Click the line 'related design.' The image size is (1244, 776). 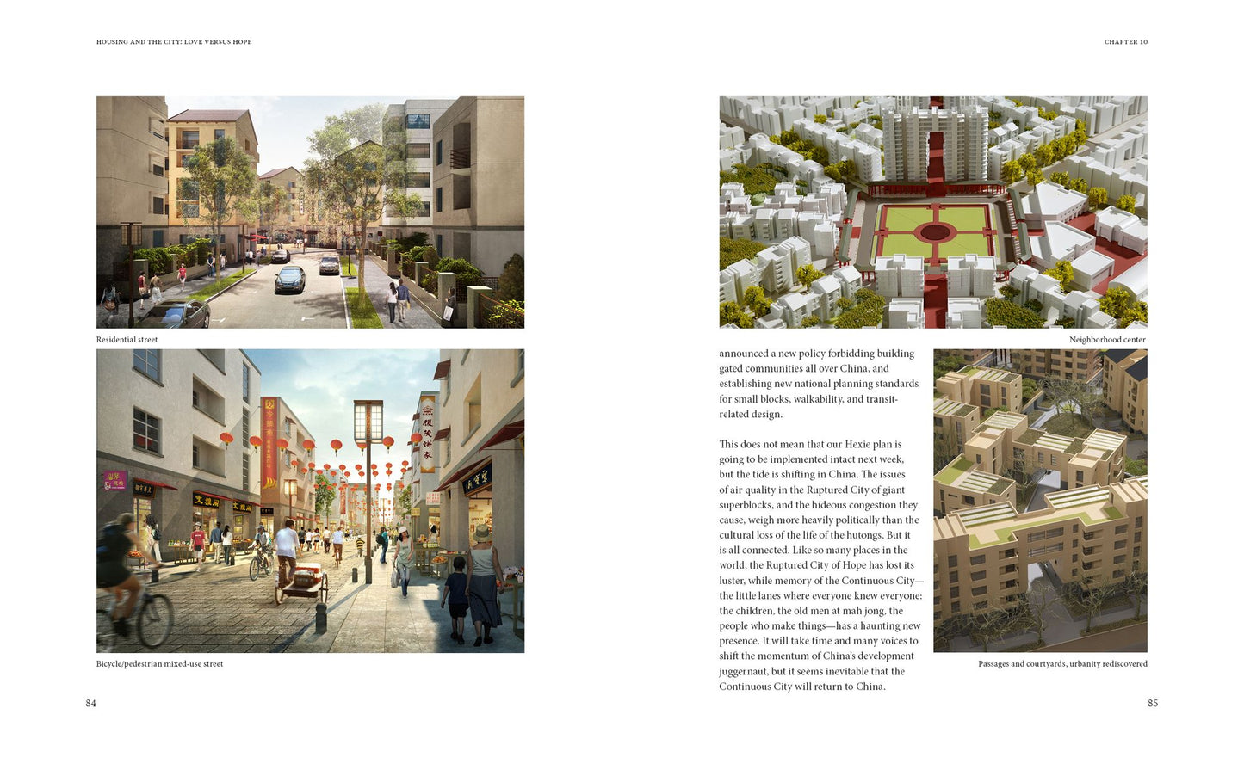coord(751,415)
